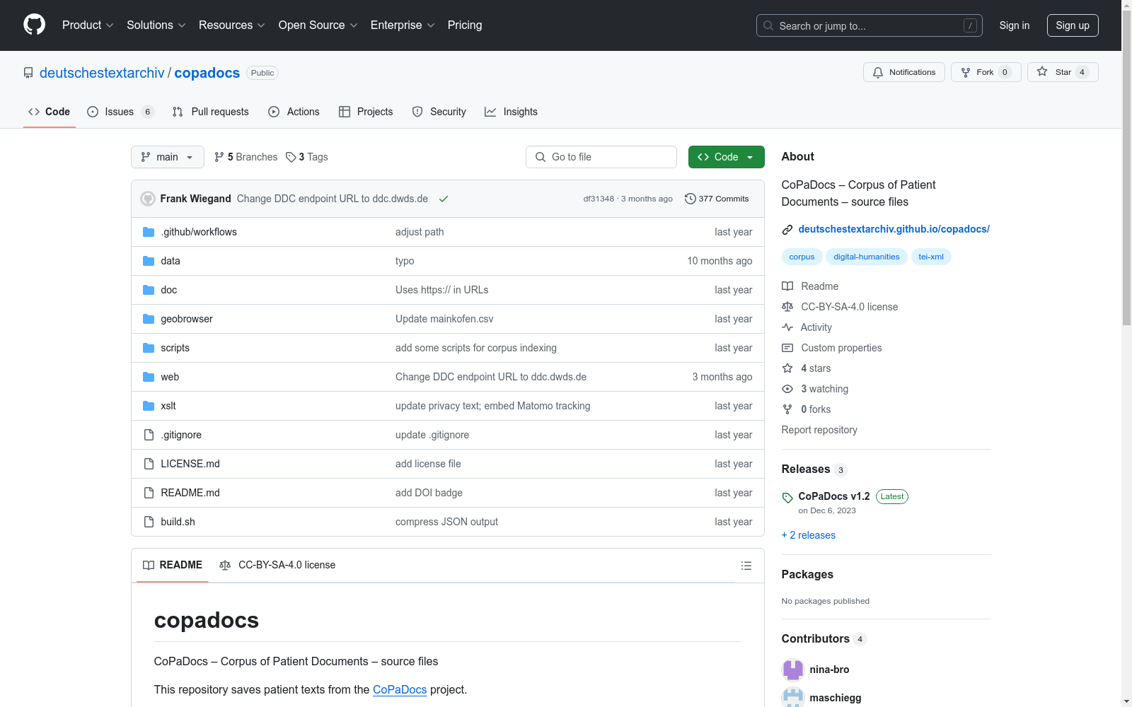
Task: Open the data folder
Action: click(x=171, y=261)
